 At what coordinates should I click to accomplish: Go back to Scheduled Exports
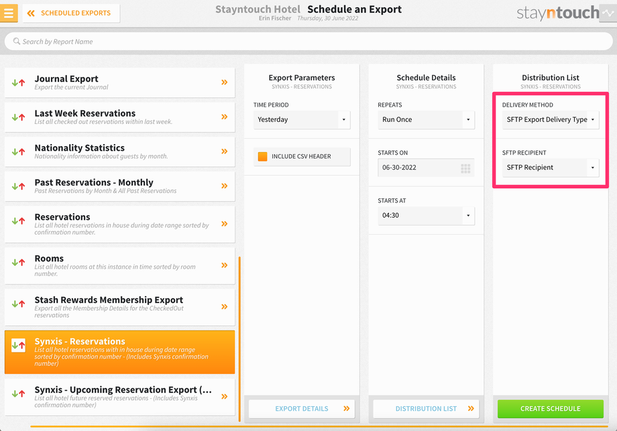point(71,13)
